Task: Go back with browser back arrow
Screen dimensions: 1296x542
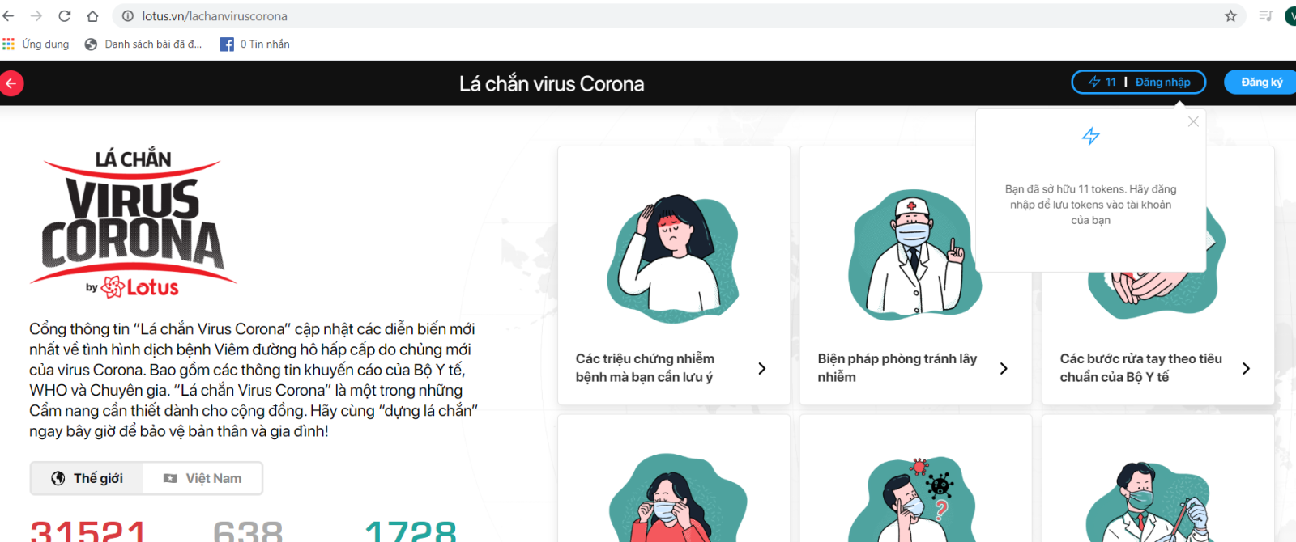Action: click(x=9, y=16)
